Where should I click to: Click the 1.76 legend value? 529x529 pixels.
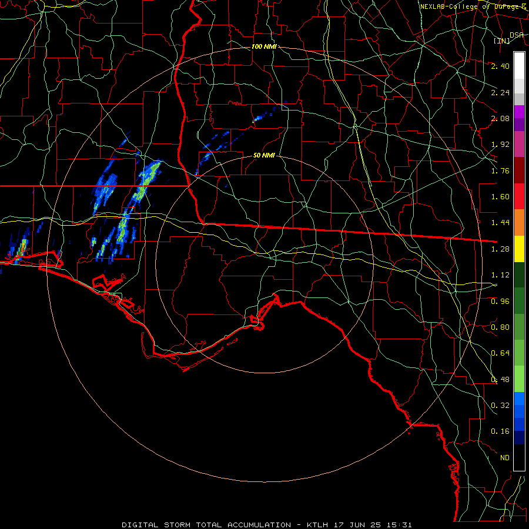point(500,170)
